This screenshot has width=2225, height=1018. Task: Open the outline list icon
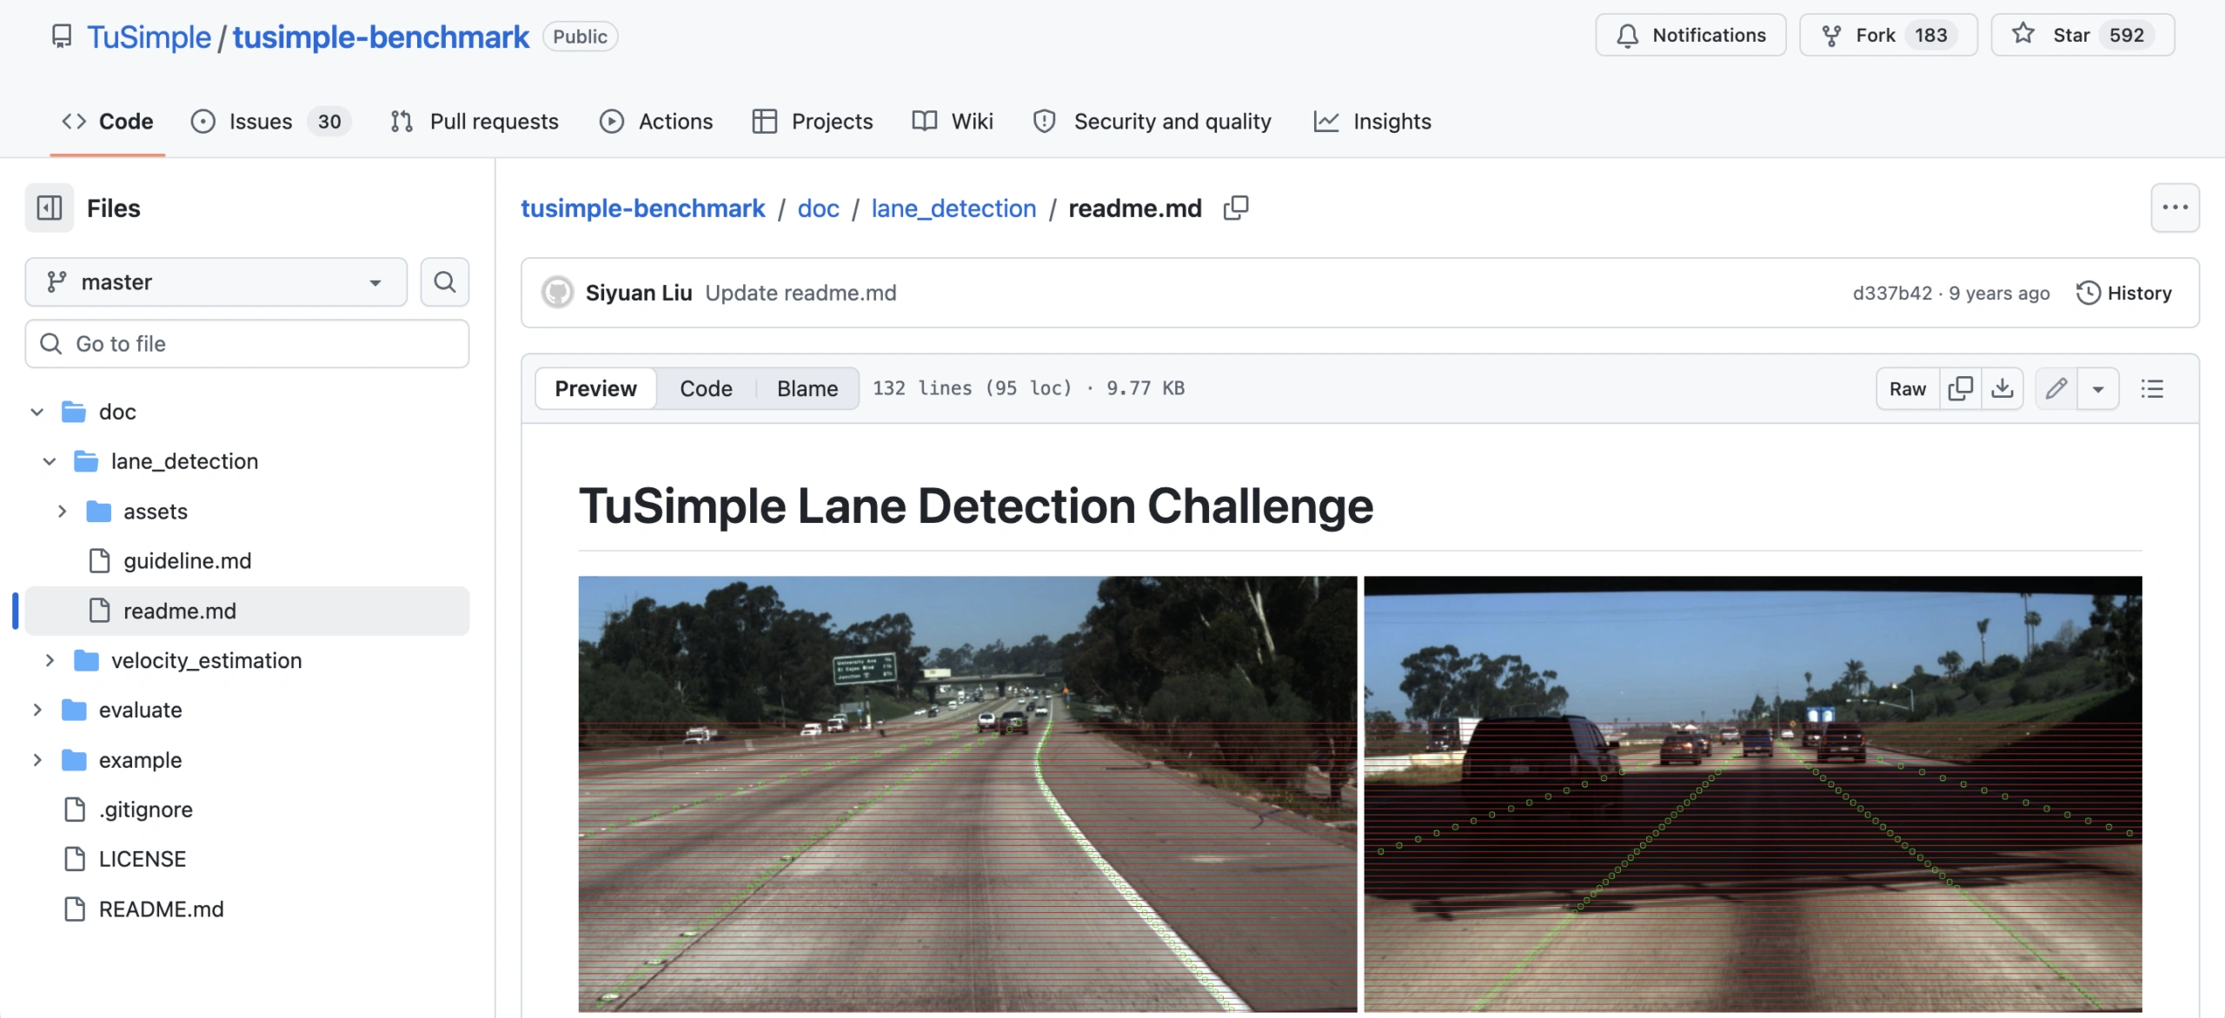[2152, 388]
